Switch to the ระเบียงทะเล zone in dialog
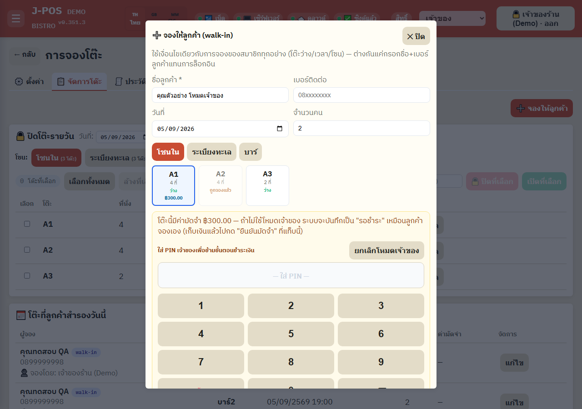This screenshot has height=409, width=582. point(211,152)
